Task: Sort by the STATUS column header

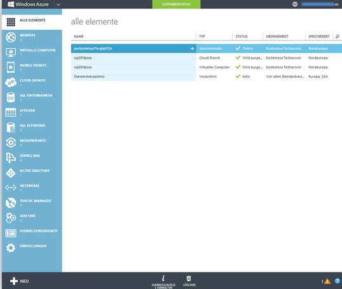Action: pos(241,37)
